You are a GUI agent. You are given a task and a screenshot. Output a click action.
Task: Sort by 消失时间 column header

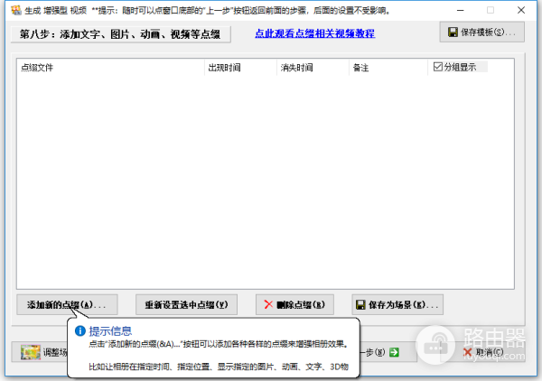pyautogui.click(x=313, y=68)
